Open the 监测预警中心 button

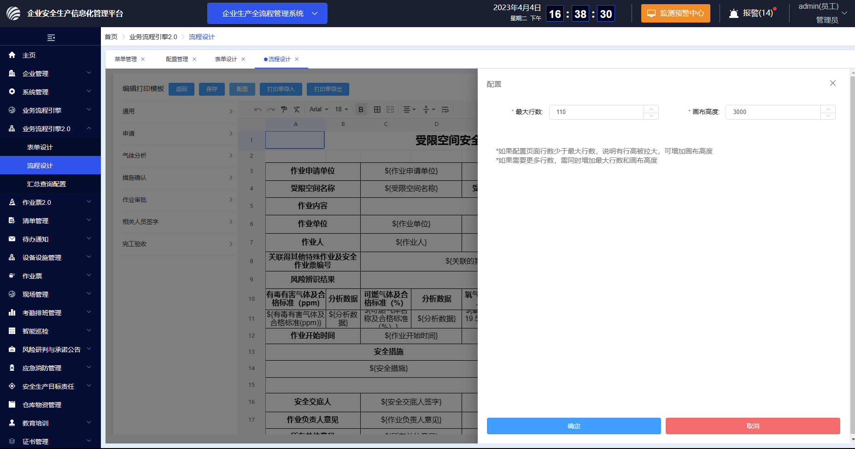(x=676, y=13)
